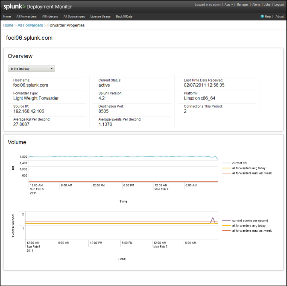Click the Splunk logo in header
Screen dimensions: 287x286
[x=14, y=6]
